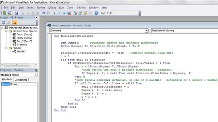This screenshot has height=122, width=218.
Task: Collapse Microsoft Excel Objects folder
Action: click(6, 31)
